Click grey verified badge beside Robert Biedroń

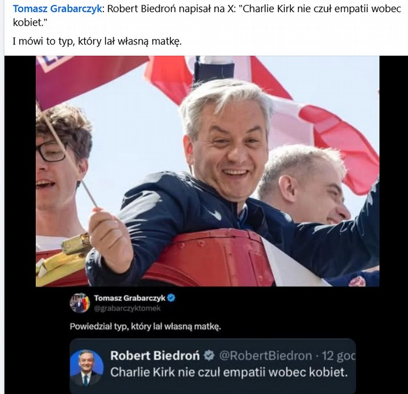(209, 356)
